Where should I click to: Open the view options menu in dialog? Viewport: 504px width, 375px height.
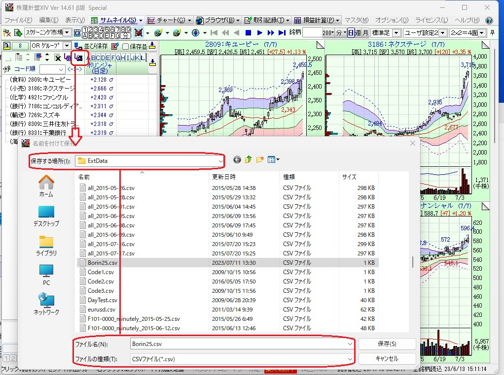[x=274, y=160]
